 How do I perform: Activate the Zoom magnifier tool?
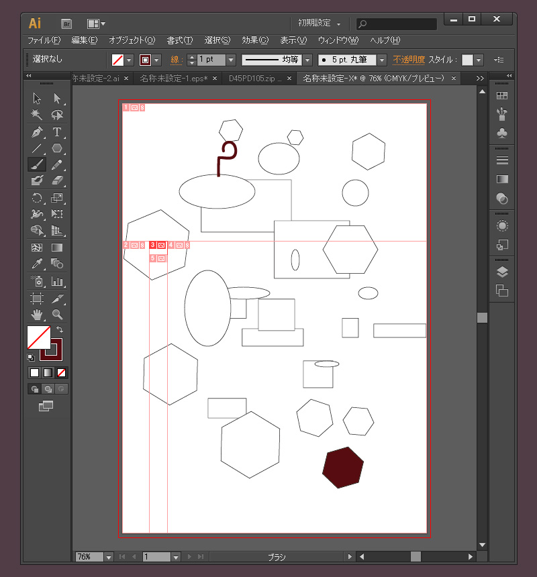57,314
